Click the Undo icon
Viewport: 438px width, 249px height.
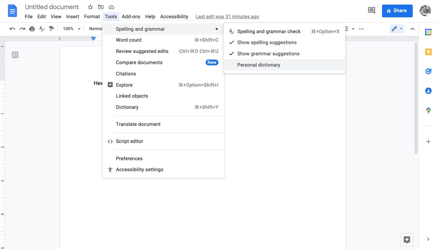pos(12,29)
